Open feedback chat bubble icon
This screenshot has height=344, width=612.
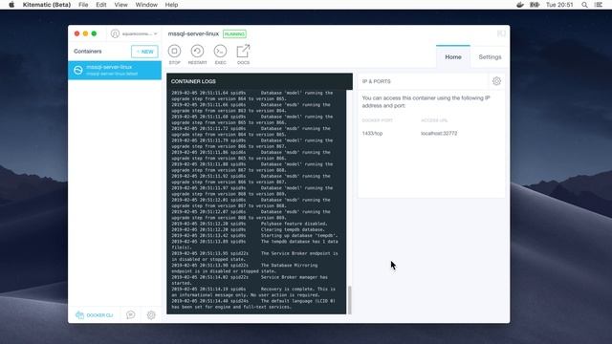click(x=131, y=314)
